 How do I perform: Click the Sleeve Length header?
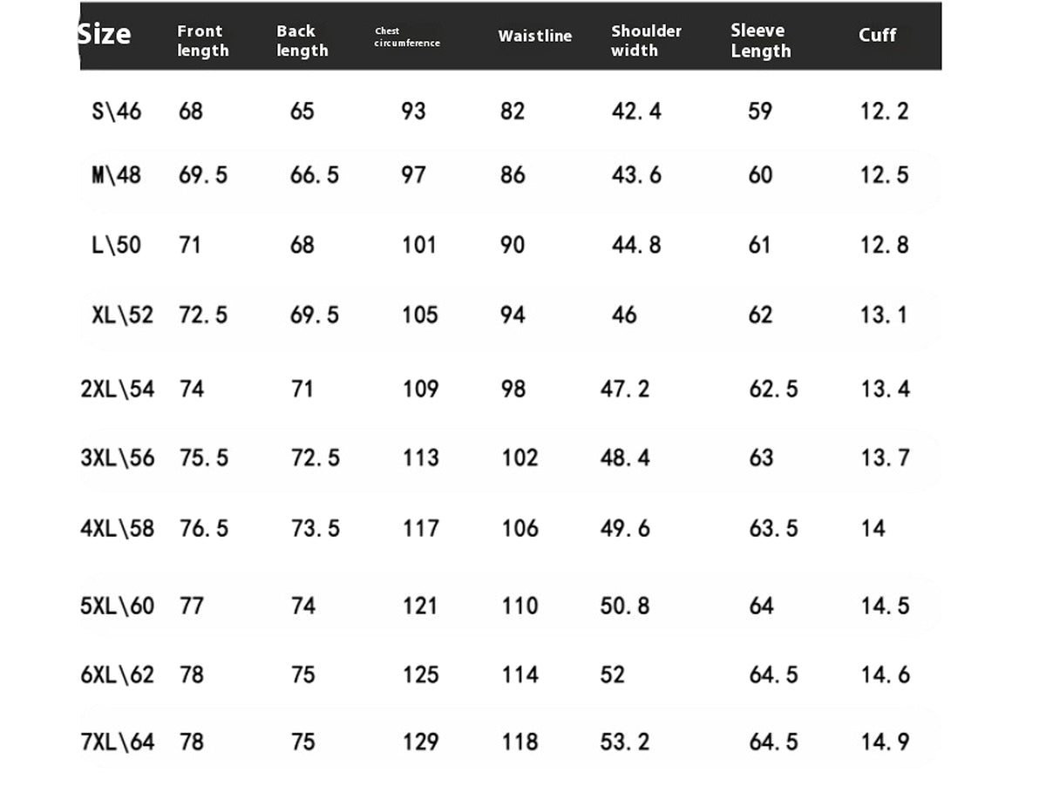coord(761,40)
